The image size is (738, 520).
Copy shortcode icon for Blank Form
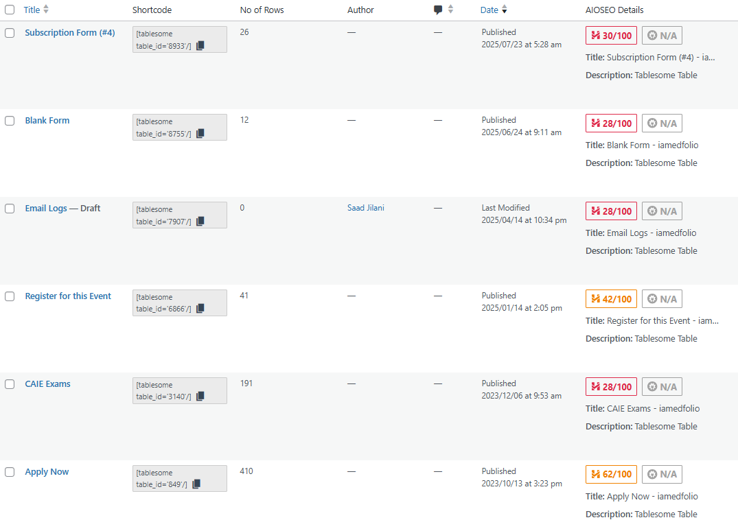pyautogui.click(x=200, y=134)
